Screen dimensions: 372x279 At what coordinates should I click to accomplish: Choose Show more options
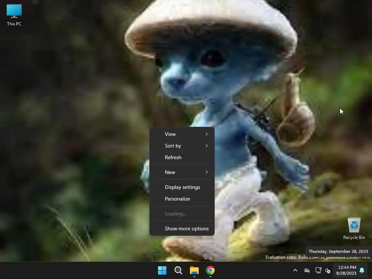point(182,229)
